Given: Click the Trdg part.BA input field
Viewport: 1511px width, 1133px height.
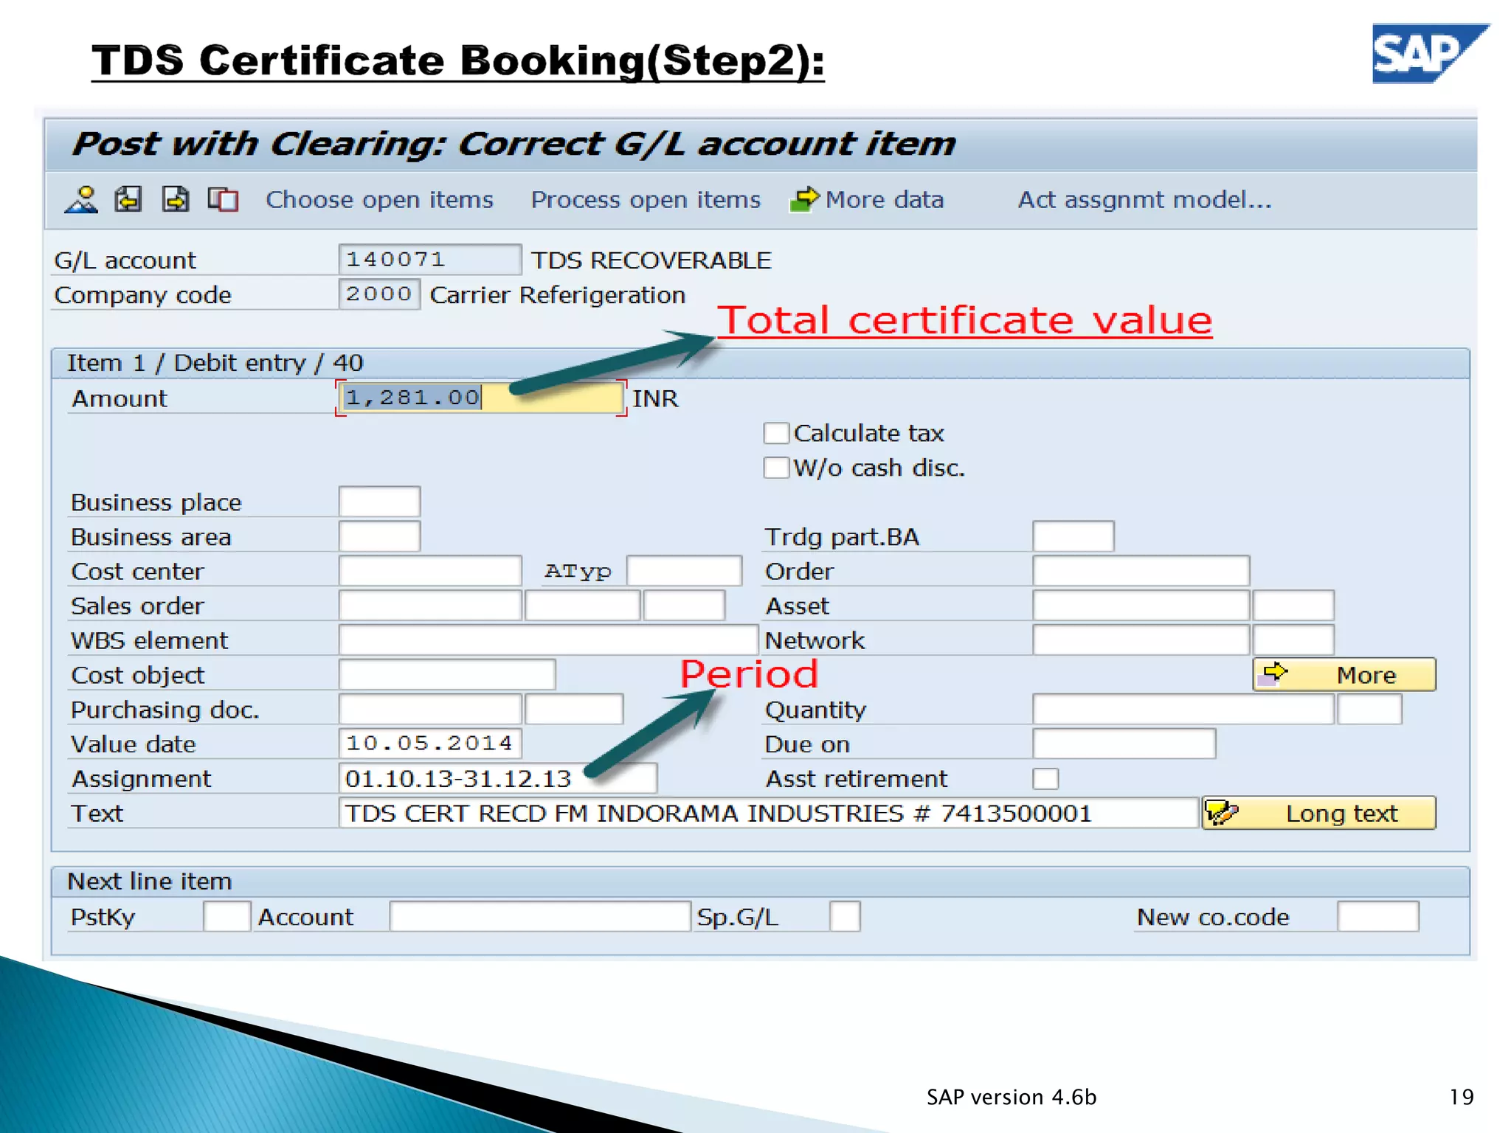Looking at the screenshot, I should (x=1073, y=537).
